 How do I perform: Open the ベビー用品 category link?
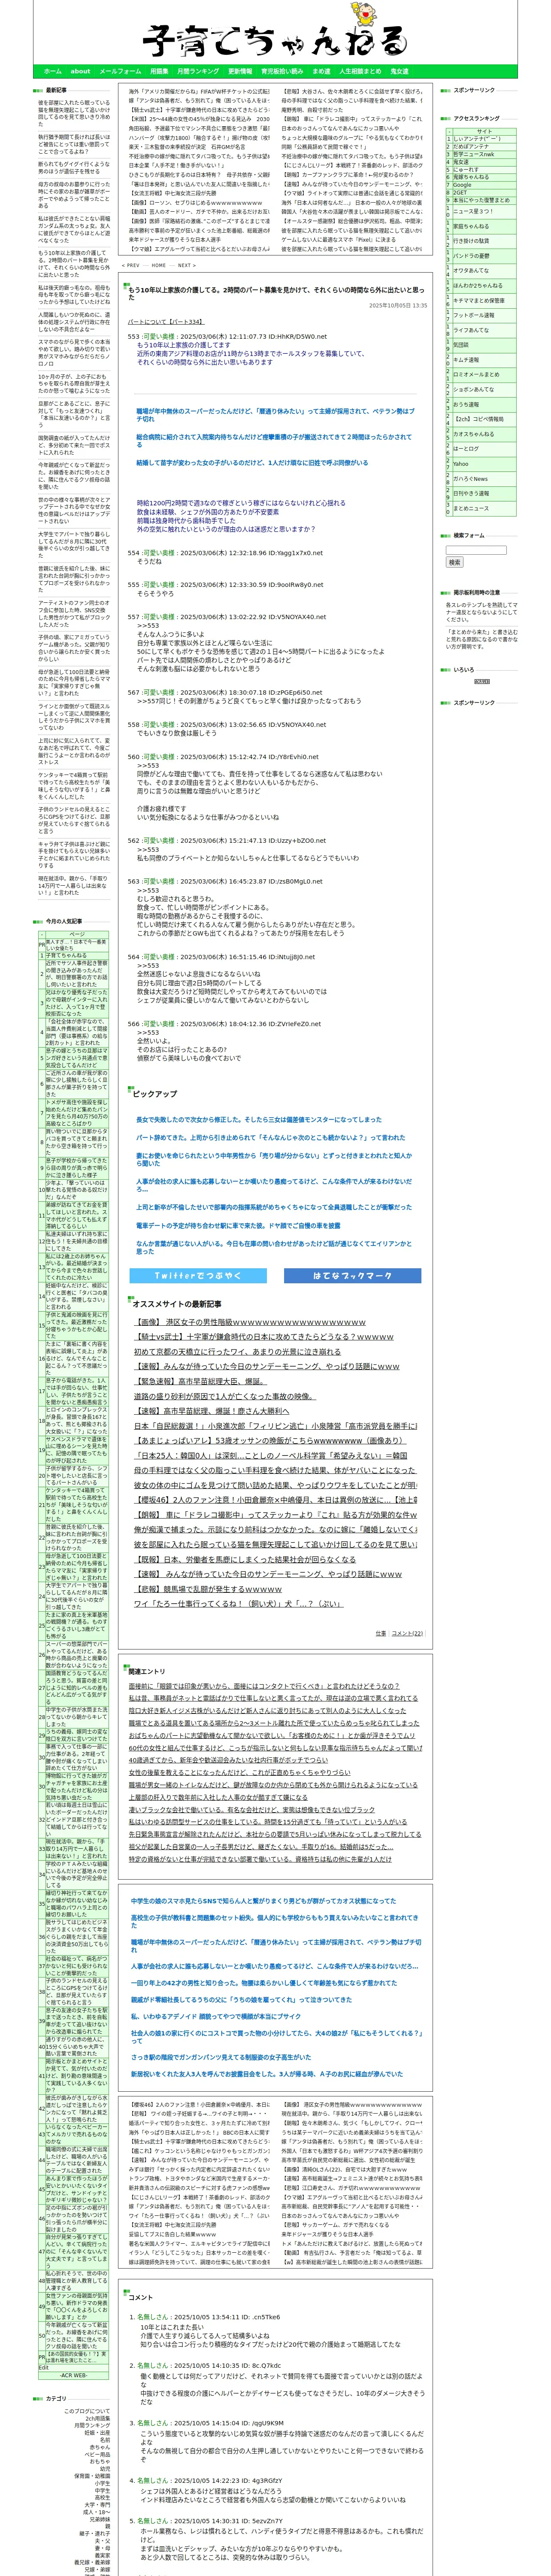[97, 2454]
